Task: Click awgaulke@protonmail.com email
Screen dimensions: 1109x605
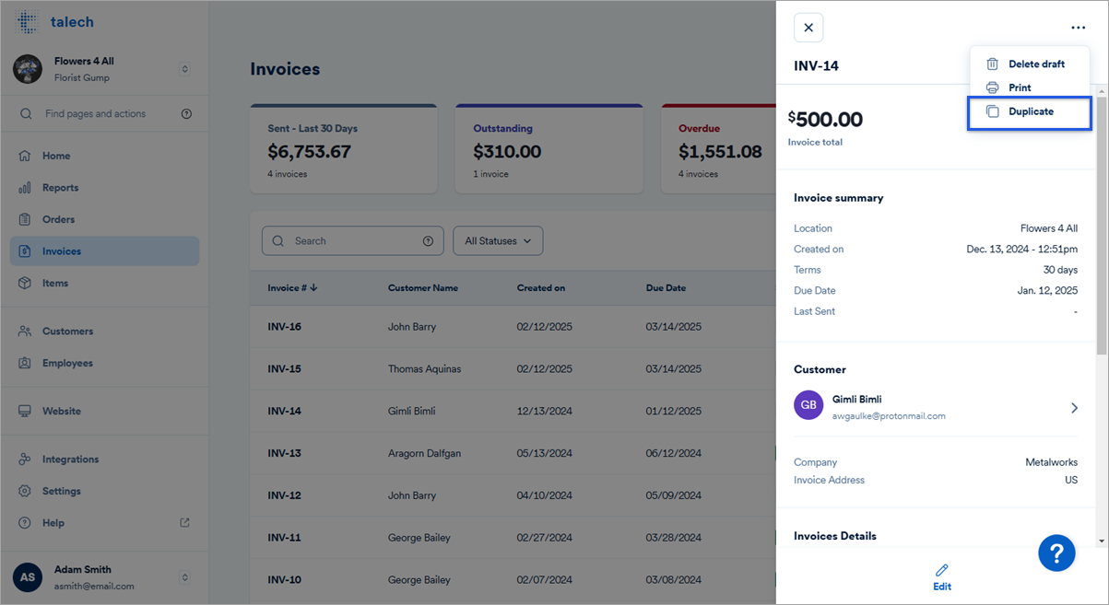Action: point(889,416)
